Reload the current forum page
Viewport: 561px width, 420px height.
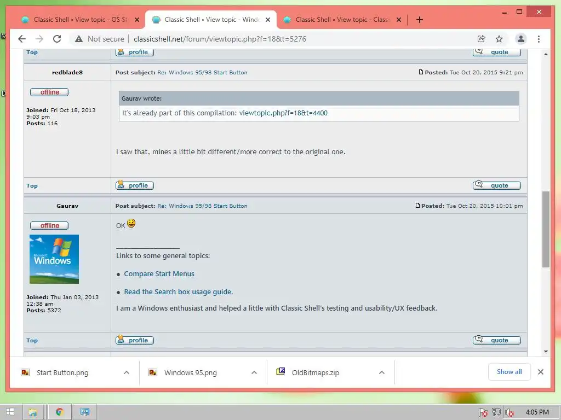57,39
